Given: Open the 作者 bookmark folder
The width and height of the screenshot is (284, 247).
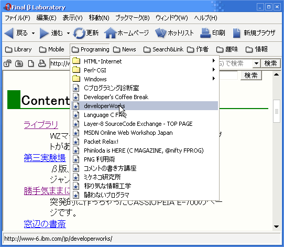Looking at the screenshot, I should coord(198,49).
